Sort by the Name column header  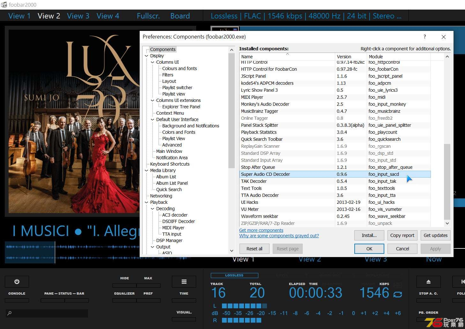(x=287, y=57)
